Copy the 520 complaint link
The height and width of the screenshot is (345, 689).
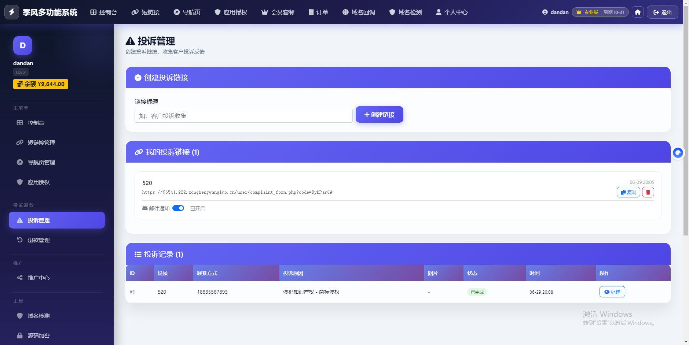point(628,192)
